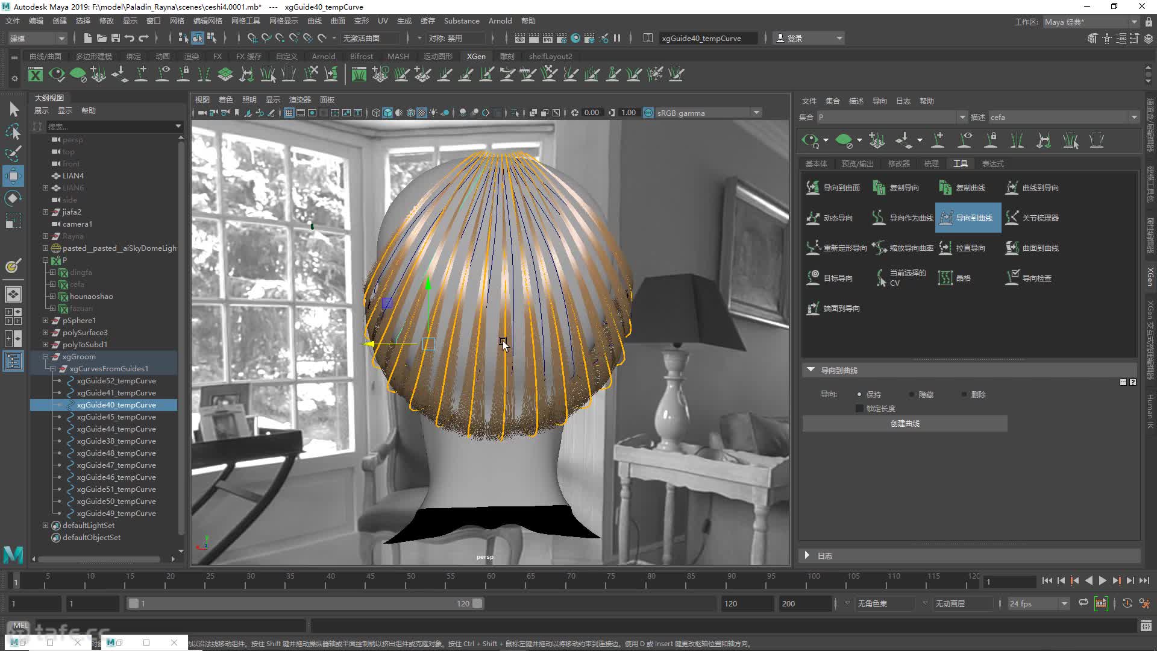Screen dimensions: 1157x651
Task: Select the 端面到导向 tool
Action: [833, 308]
